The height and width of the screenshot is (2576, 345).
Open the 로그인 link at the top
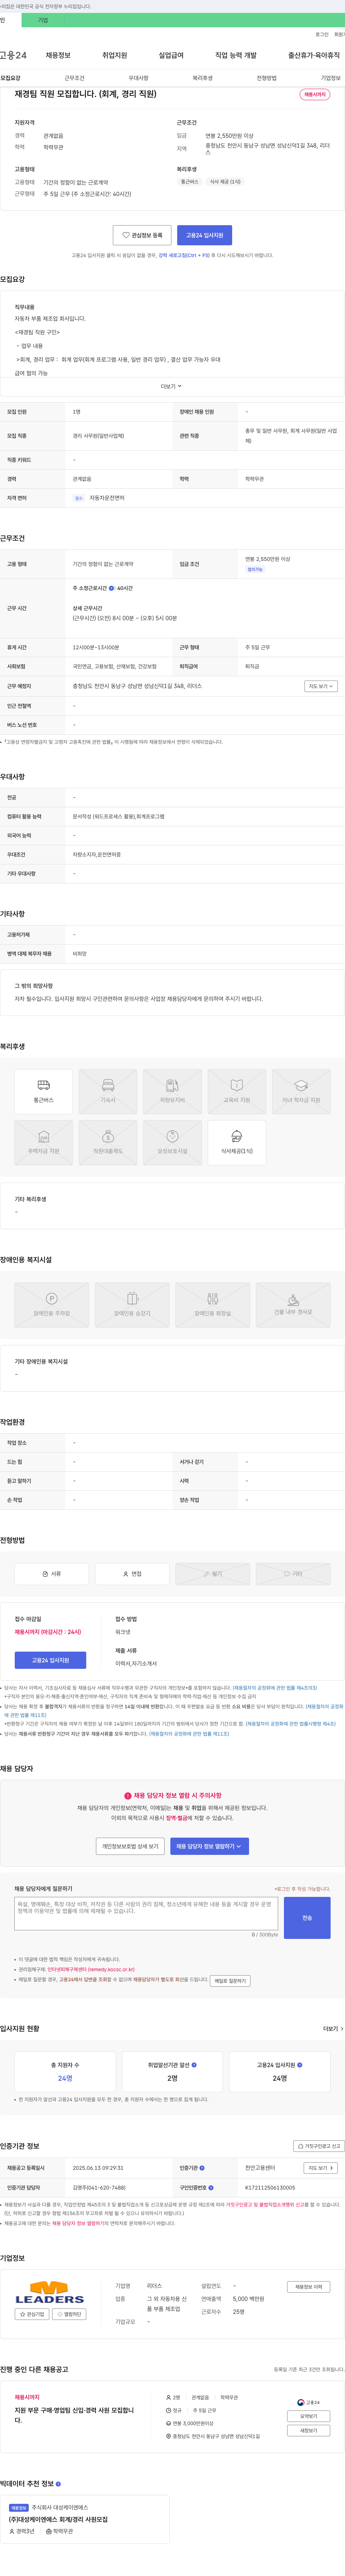click(322, 34)
